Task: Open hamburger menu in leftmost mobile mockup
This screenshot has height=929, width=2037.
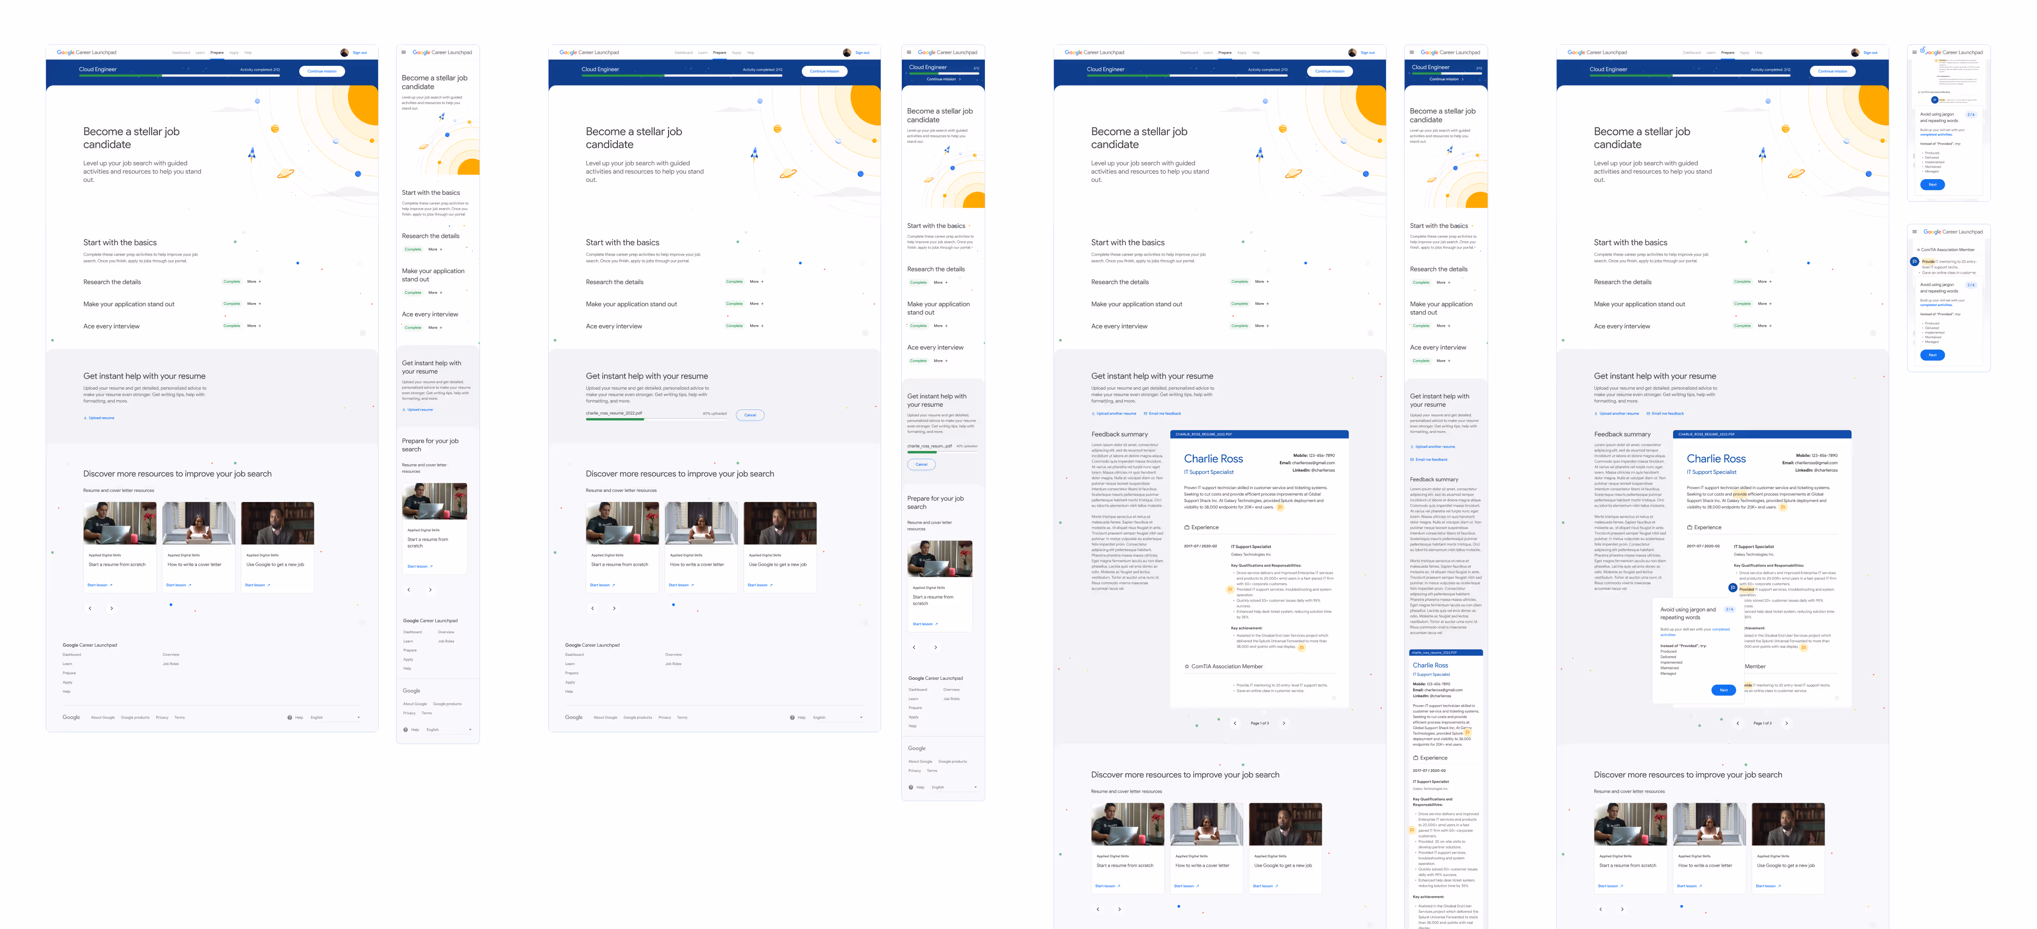Action: pos(404,52)
